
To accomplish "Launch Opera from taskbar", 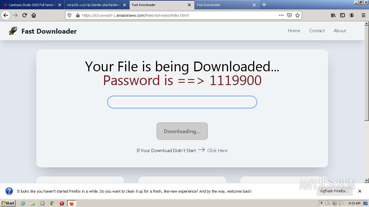I will (62, 203).
